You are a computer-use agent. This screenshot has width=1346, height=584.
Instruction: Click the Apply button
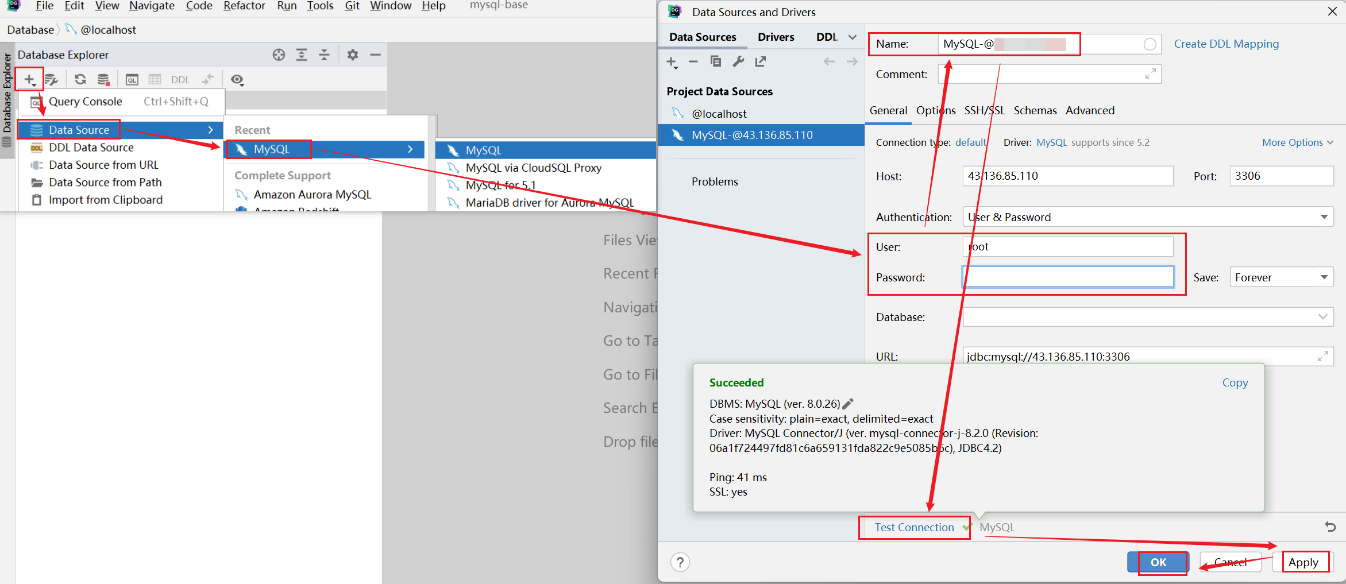(x=1303, y=562)
